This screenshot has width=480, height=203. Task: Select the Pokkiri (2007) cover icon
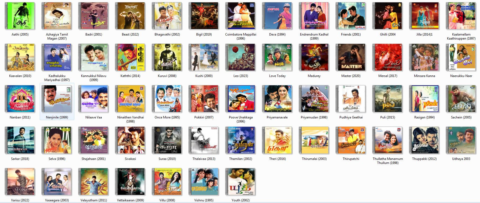coord(204,99)
